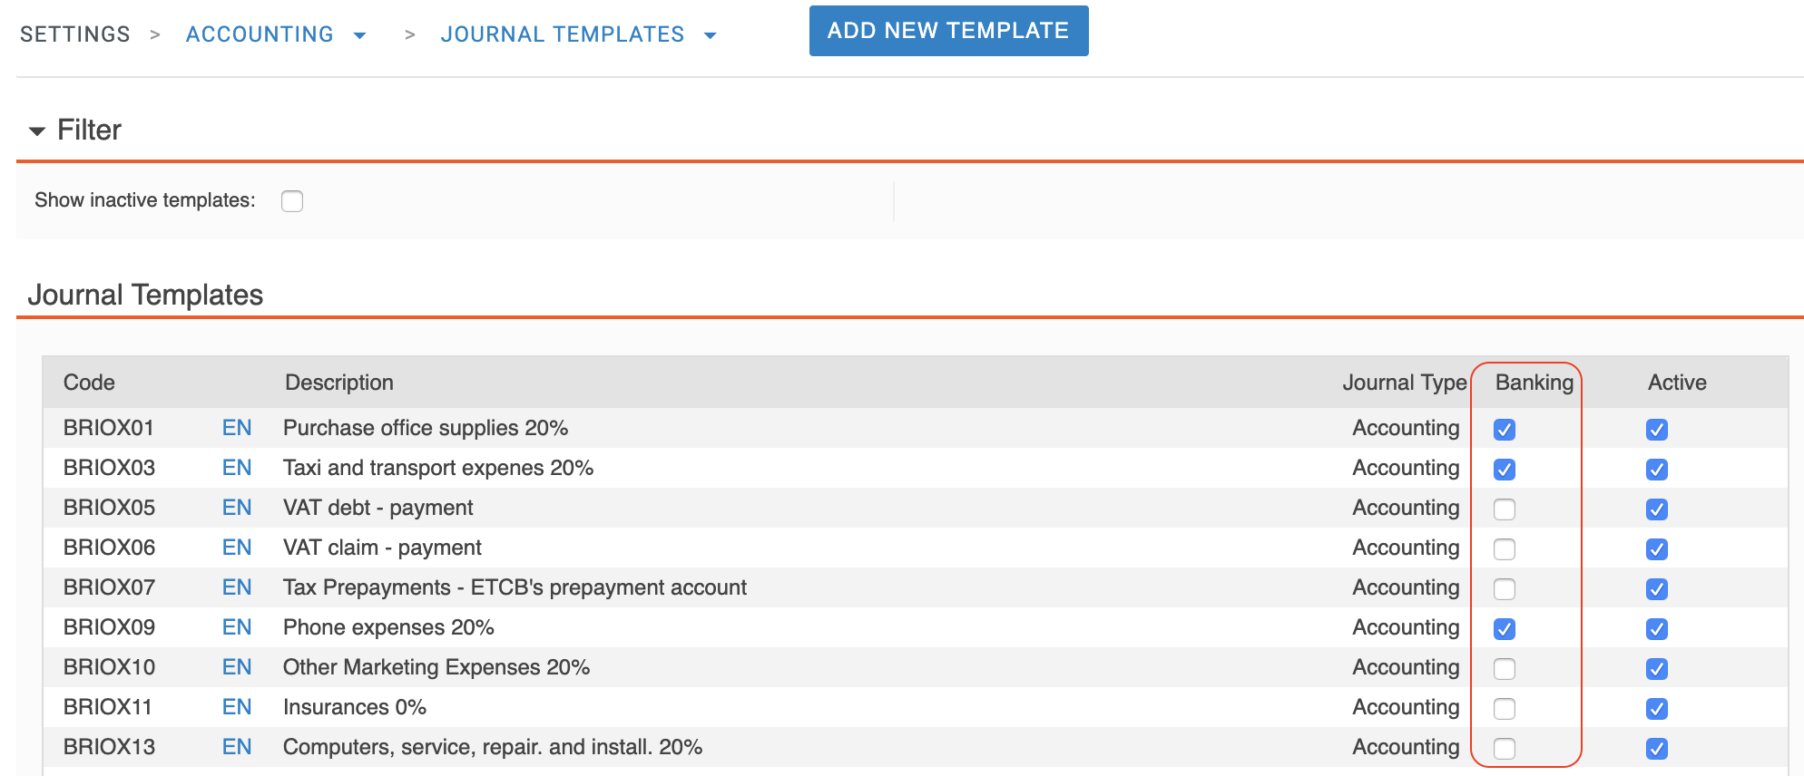Check Banking for VAT claim - payment
Image resolution: width=1804 pixels, height=776 pixels.
(1505, 549)
